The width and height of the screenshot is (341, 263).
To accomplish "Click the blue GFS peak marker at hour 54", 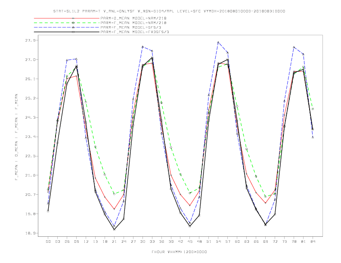I will [x=218, y=42].
